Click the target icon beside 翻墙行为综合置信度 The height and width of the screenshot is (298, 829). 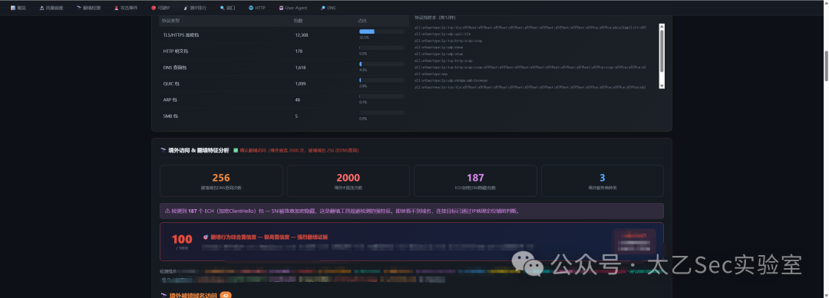tap(206, 237)
